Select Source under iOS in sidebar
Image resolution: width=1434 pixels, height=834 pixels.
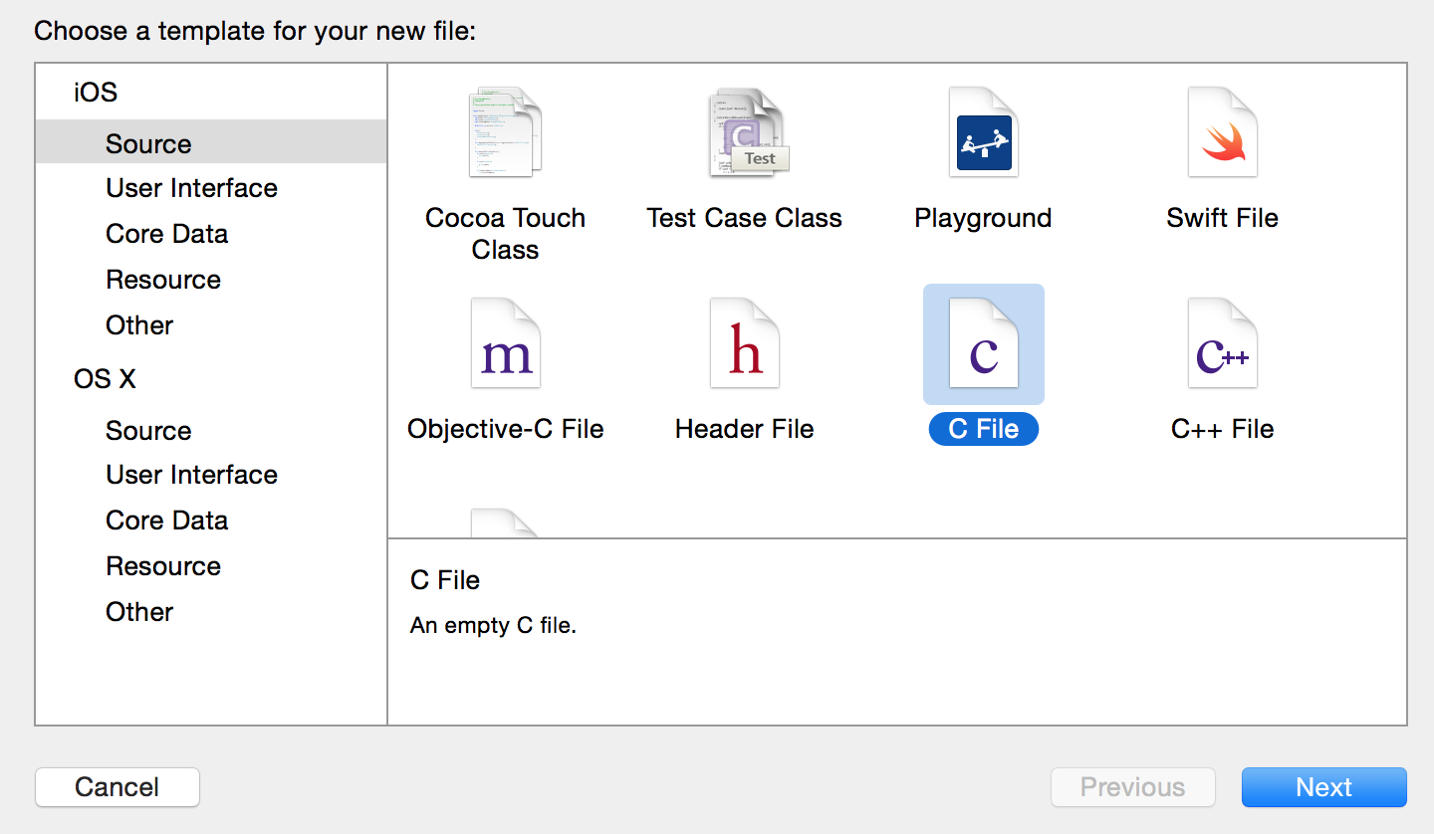(x=148, y=144)
